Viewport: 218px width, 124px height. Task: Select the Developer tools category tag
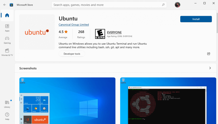tap(72, 54)
